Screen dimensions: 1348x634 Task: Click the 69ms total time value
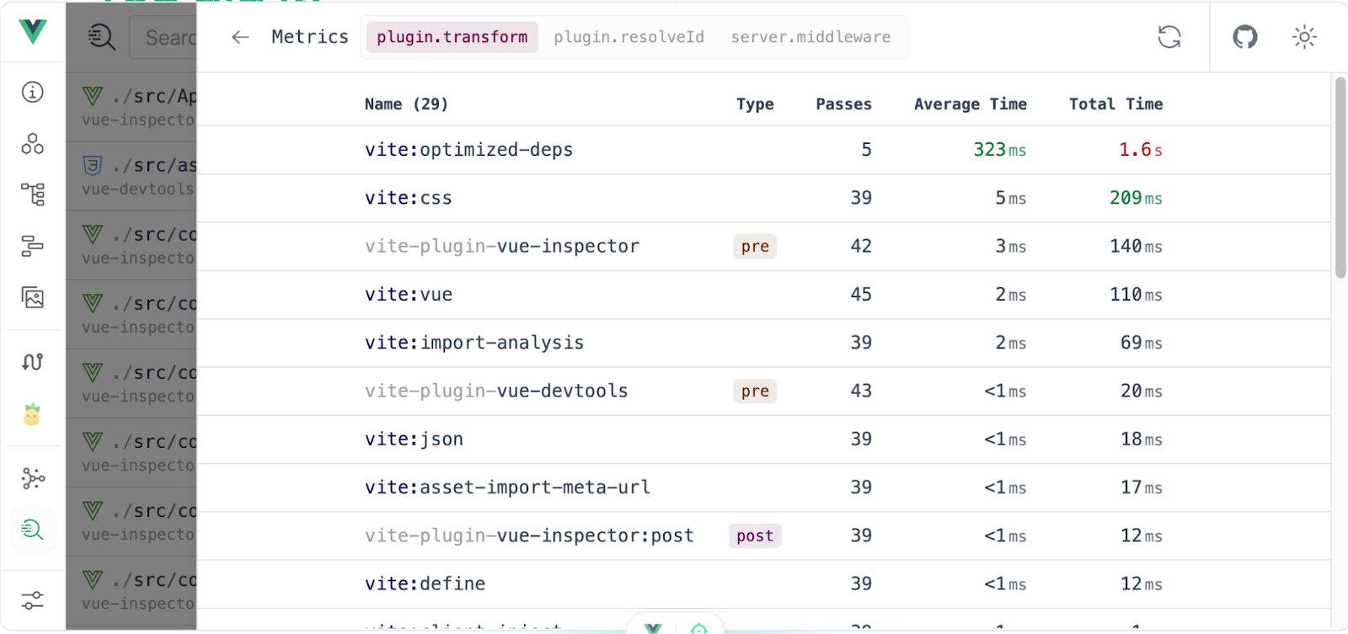1142,343
